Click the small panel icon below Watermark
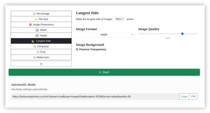Image resolution: width=210 pixels, height=113 pixels. point(41,64)
